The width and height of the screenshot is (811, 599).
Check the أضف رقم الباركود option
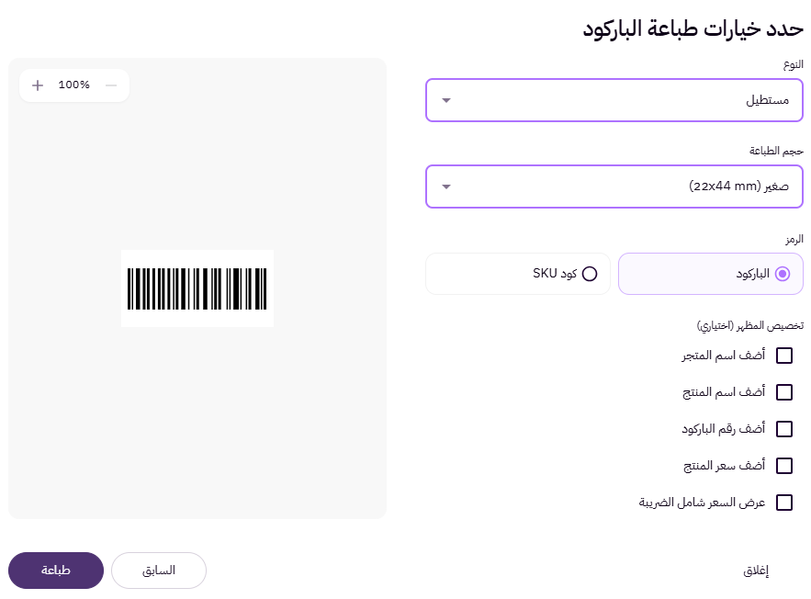pyautogui.click(x=784, y=429)
